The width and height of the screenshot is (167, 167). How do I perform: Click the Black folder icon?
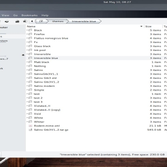click(x=30, y=30)
